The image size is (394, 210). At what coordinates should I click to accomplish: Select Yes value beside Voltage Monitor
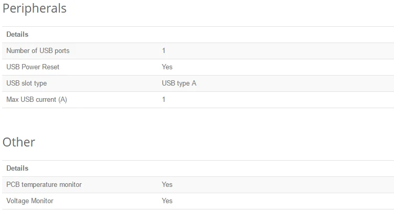click(x=167, y=201)
